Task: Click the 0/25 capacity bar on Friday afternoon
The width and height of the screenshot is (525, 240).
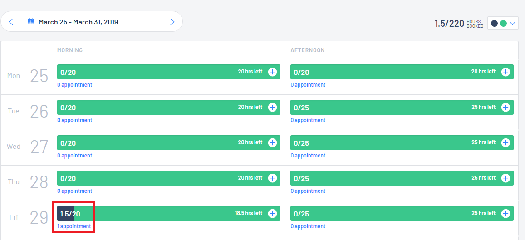Action: tap(402, 214)
